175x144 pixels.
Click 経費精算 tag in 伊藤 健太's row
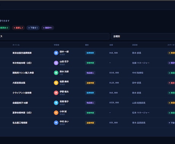[90, 93]
